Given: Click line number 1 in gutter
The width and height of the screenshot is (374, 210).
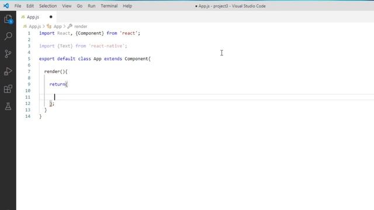Looking at the screenshot, I should (29, 33).
